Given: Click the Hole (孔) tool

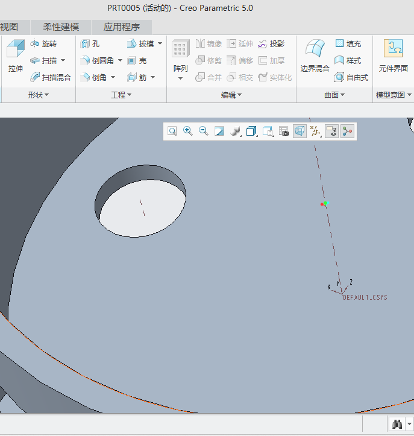Looking at the screenshot, I should coord(90,44).
